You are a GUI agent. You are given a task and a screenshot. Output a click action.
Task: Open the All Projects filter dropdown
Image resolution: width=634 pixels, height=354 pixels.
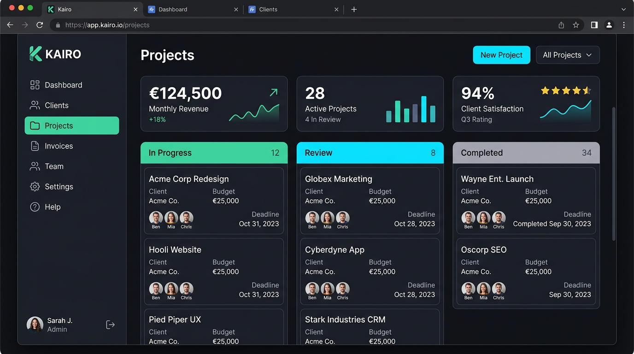point(567,55)
